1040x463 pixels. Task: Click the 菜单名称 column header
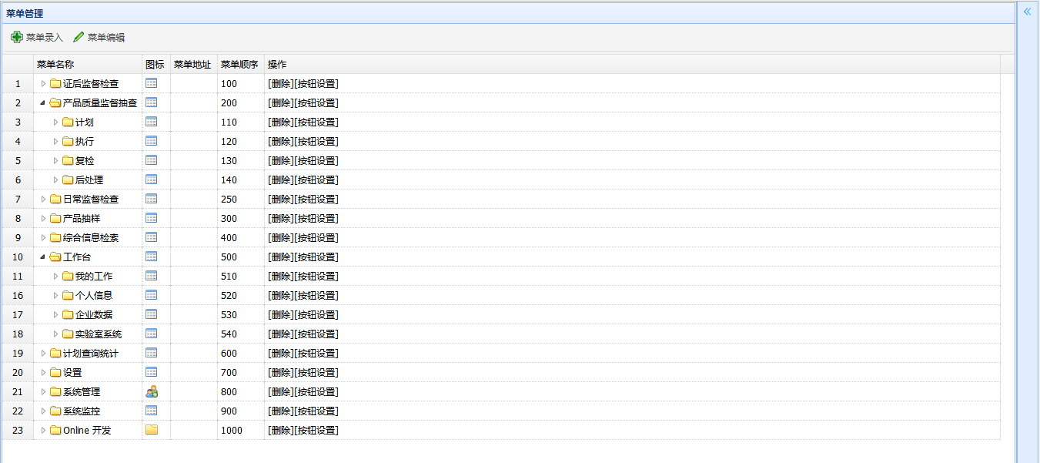point(55,65)
